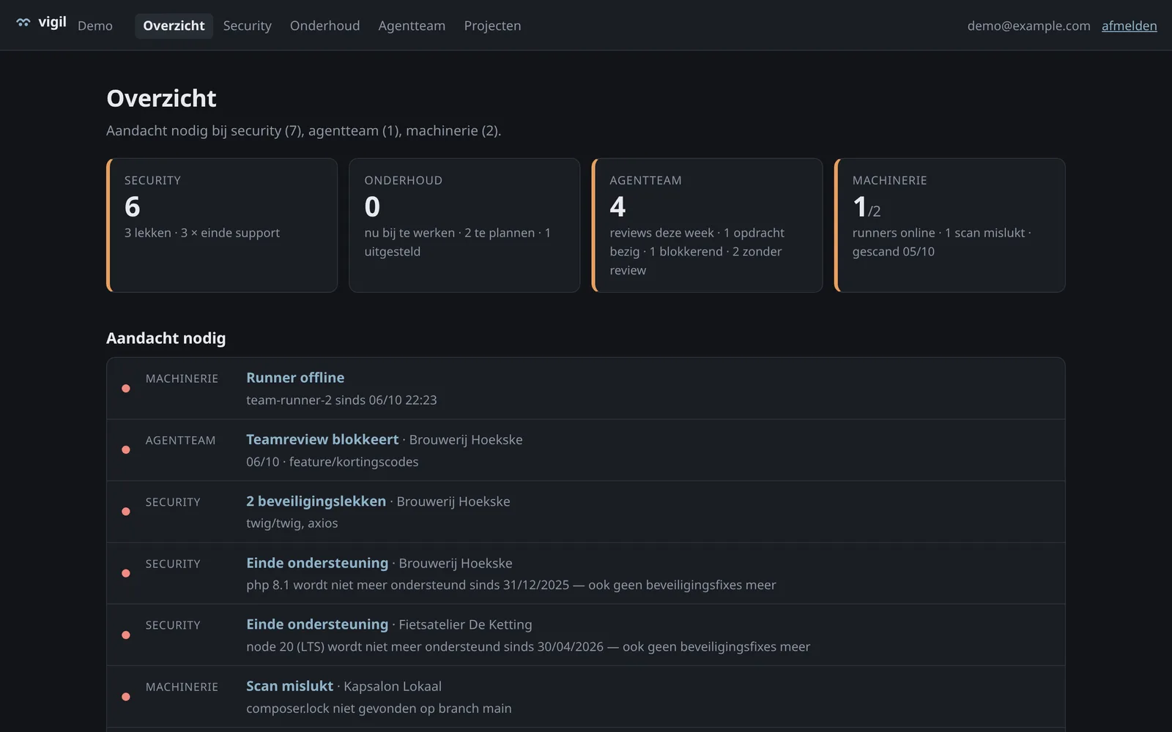Open Einde ondersteuning for Fietsatelier De Ketting
1172x732 pixels.
pyautogui.click(x=317, y=624)
